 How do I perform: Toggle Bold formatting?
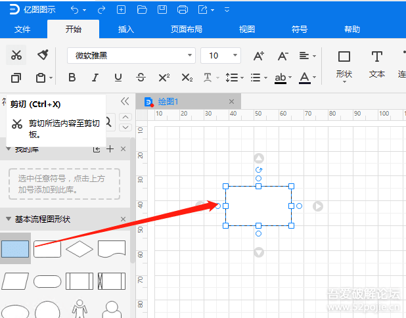[x=72, y=78]
